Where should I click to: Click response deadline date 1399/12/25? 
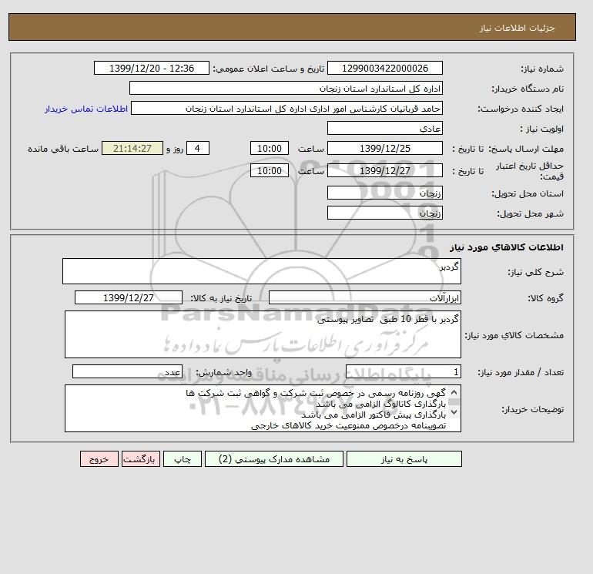click(384, 149)
